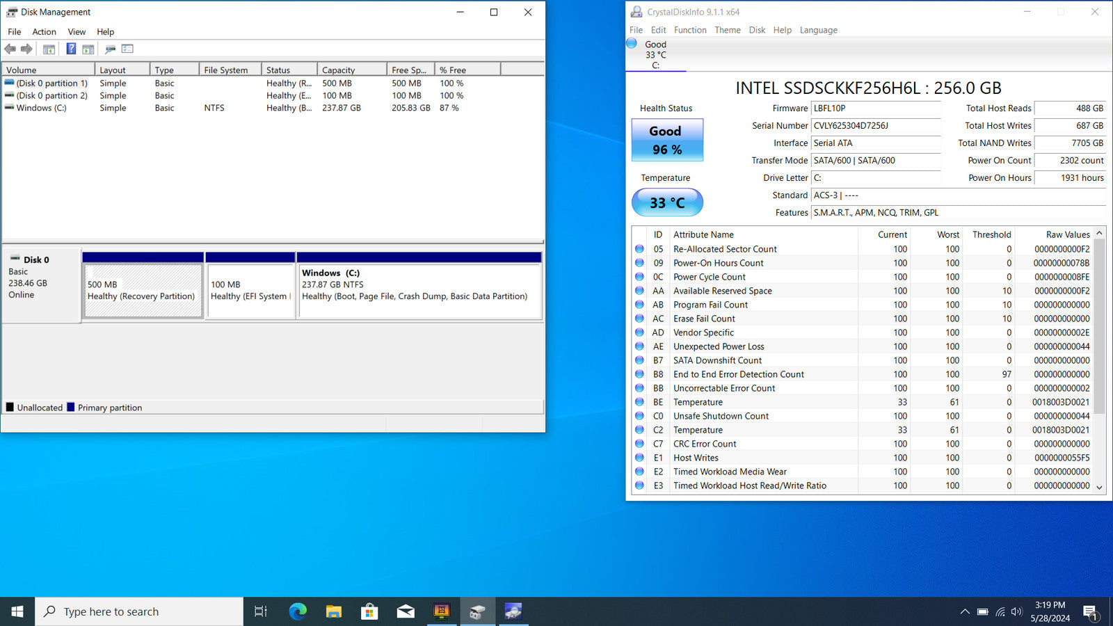Click the 33 °C temperature button
The height and width of the screenshot is (626, 1113).
(x=667, y=202)
